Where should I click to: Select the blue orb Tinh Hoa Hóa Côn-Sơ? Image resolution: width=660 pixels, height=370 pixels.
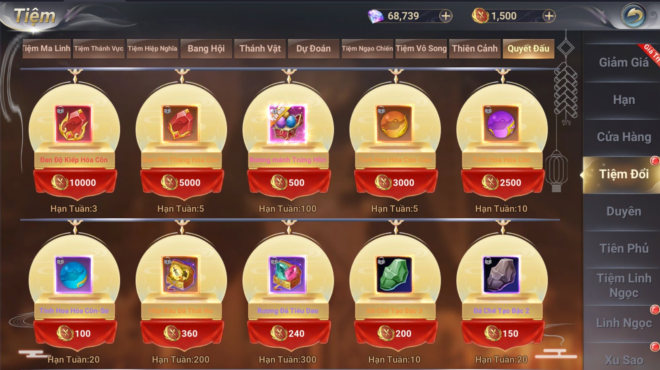coord(74,275)
